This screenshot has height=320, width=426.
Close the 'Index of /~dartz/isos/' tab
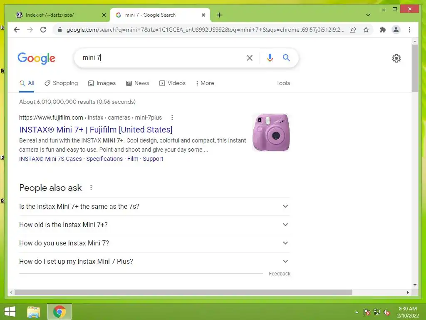click(104, 15)
